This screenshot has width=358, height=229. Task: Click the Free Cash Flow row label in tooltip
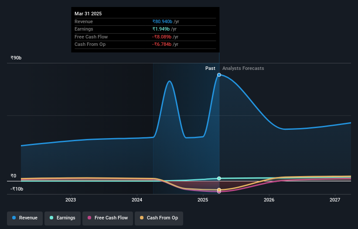pyautogui.click(x=91, y=37)
